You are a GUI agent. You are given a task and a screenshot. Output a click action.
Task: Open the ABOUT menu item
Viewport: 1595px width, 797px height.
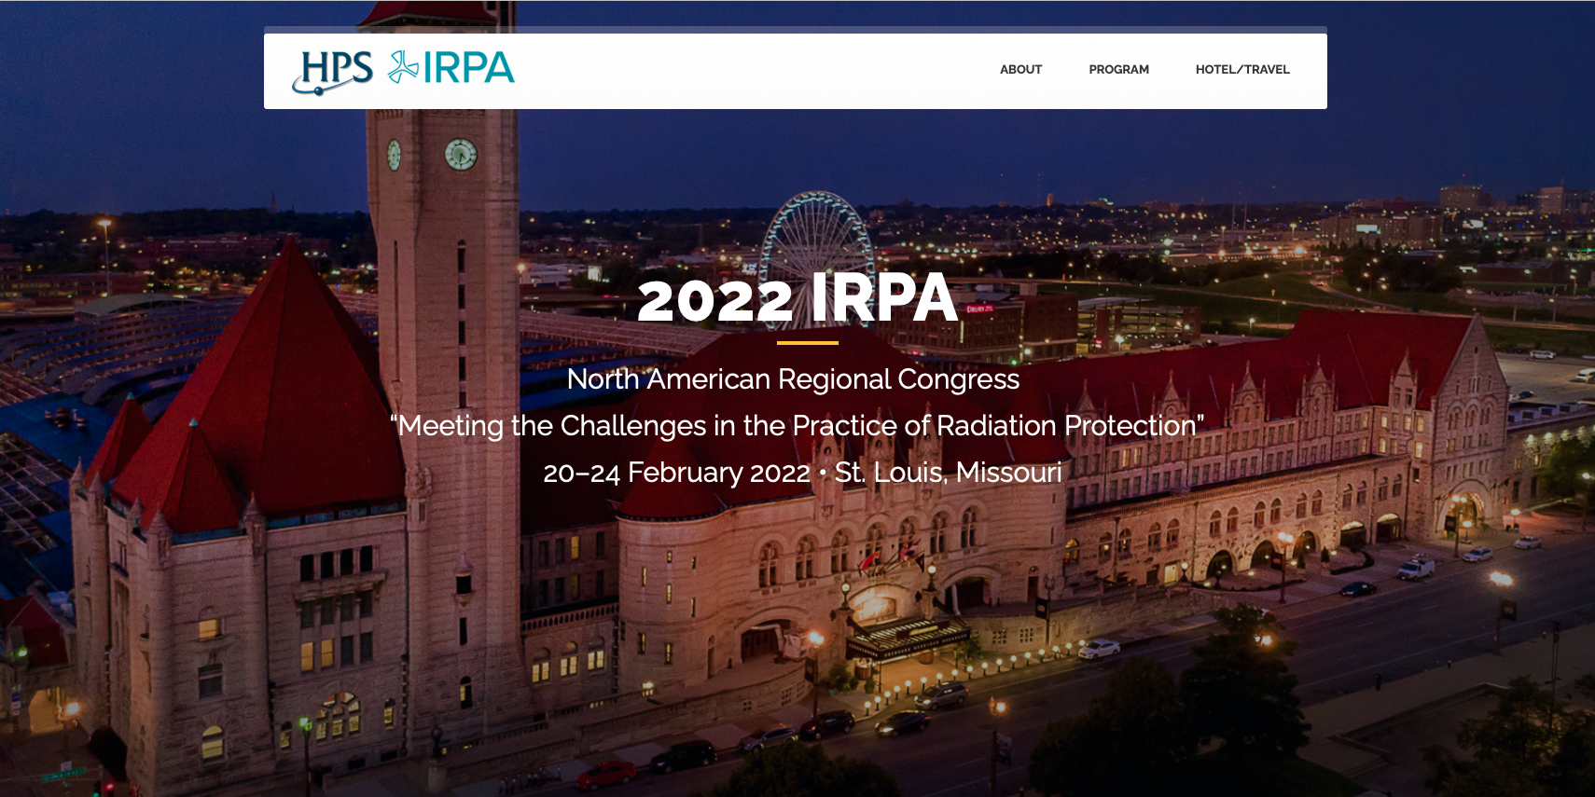[1020, 70]
